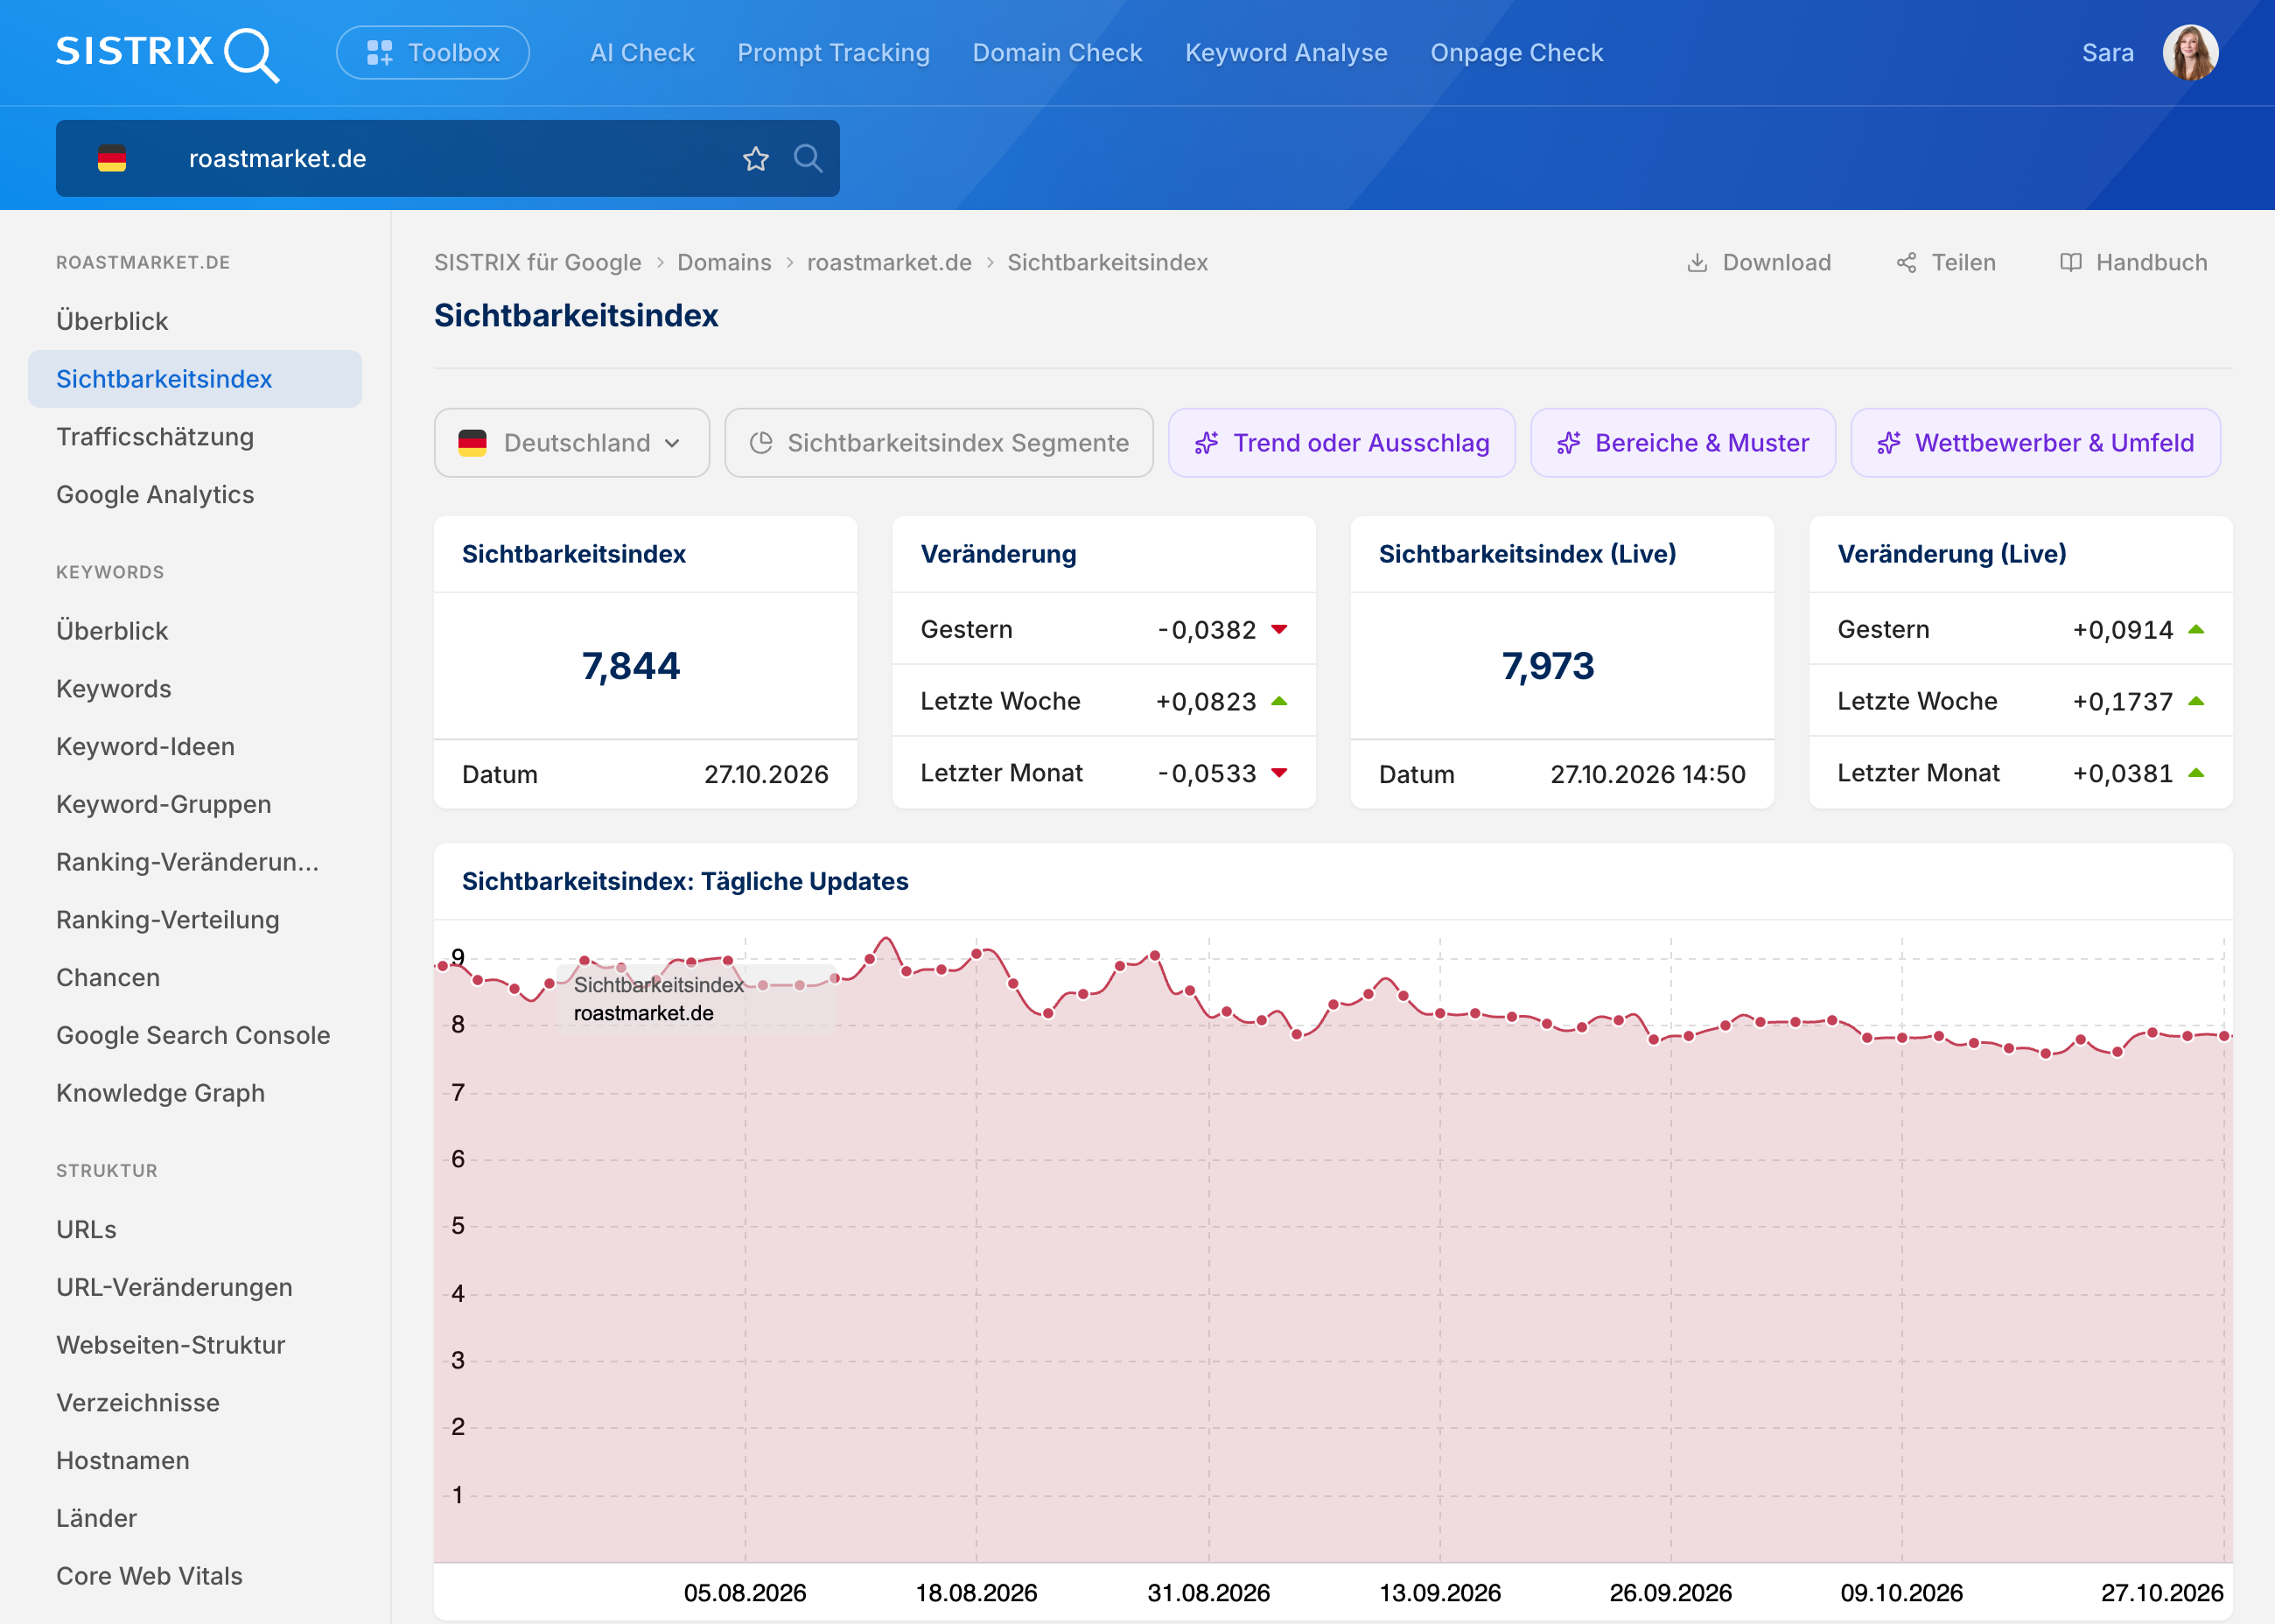Open Google Search Console in the sidebar

195,1036
